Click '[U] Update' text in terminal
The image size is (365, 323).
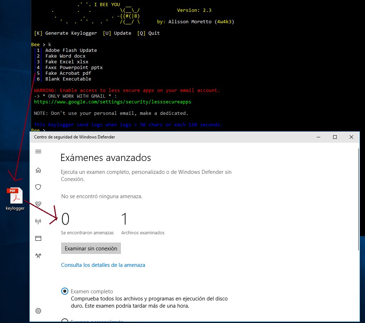[117, 33]
